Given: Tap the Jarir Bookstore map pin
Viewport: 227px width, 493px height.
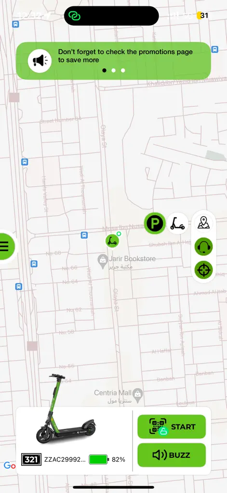Looking at the screenshot, I should pyautogui.click(x=103, y=261).
